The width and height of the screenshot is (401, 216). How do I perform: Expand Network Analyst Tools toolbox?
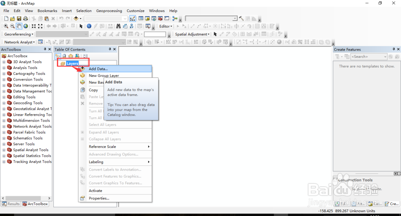point(4,127)
